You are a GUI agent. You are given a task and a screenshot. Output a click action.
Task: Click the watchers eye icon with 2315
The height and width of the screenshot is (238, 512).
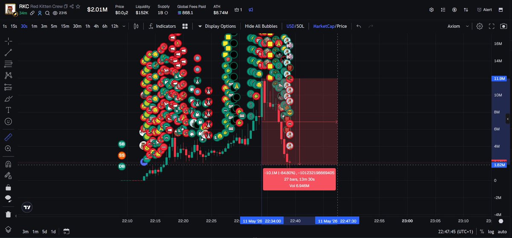(55, 13)
